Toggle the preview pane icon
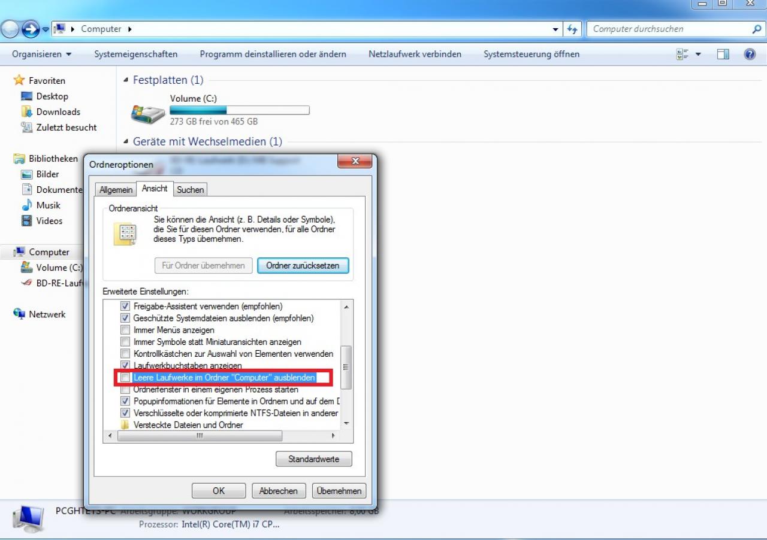Screen dimensions: 767x540 [x=723, y=54]
